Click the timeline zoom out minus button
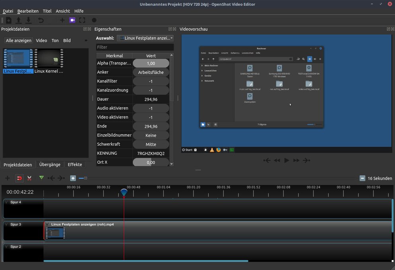The height and width of the screenshot is (270, 395). point(362,178)
